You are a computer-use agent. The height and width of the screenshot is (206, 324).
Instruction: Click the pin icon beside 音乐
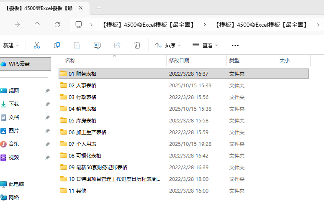(x=48, y=144)
